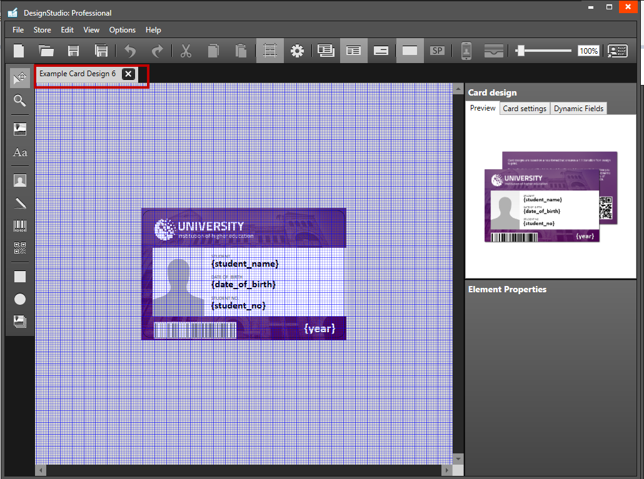644x479 pixels.
Task: Choose the QR code tool
Action: click(x=19, y=247)
